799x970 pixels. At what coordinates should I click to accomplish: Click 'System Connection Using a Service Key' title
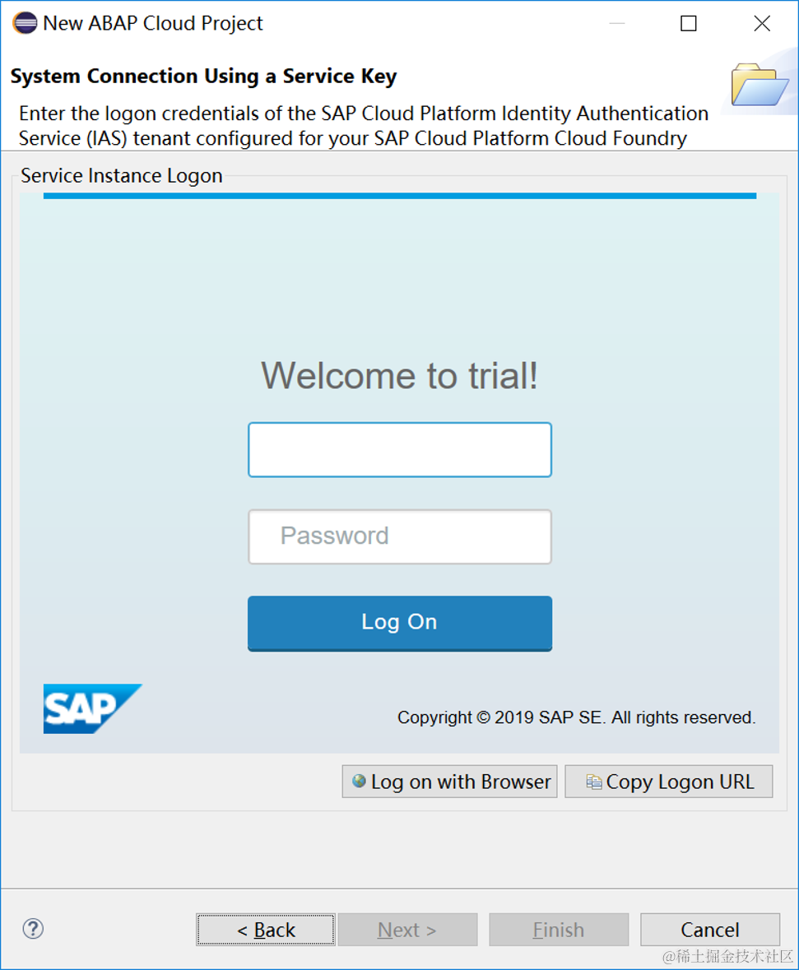[203, 76]
